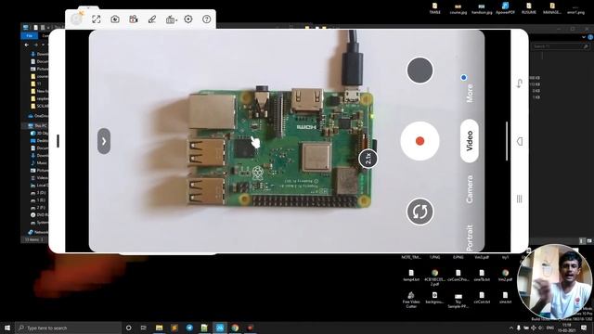Select This PC in the File Explorer tree
Viewport: 594px width, 334px height.
click(x=38, y=125)
